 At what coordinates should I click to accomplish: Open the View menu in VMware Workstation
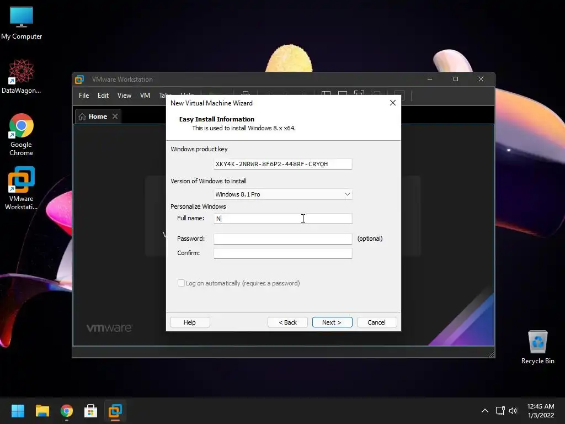124,96
